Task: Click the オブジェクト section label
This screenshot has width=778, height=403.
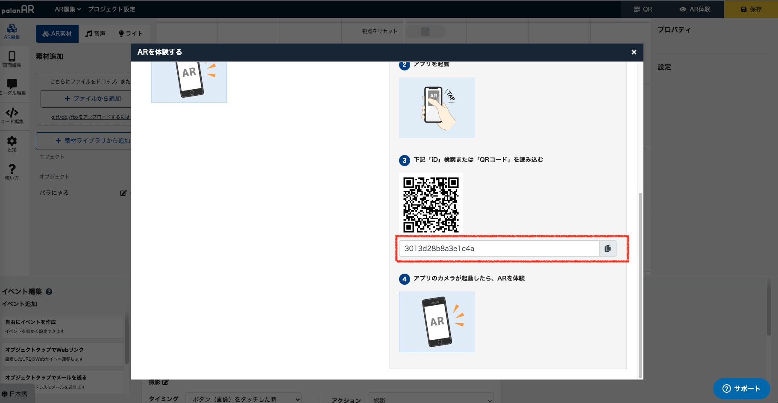Action: coord(54,177)
